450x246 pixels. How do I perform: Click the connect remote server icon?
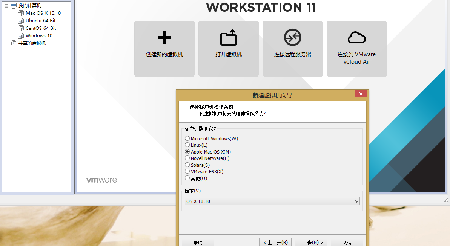[292, 37]
